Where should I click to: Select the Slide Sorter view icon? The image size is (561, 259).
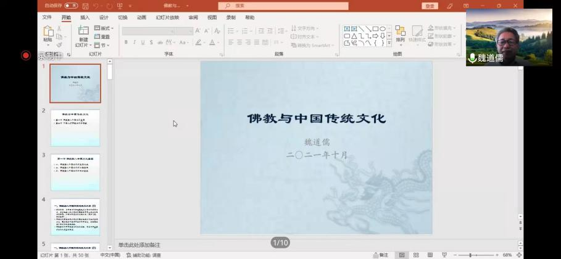point(415,255)
